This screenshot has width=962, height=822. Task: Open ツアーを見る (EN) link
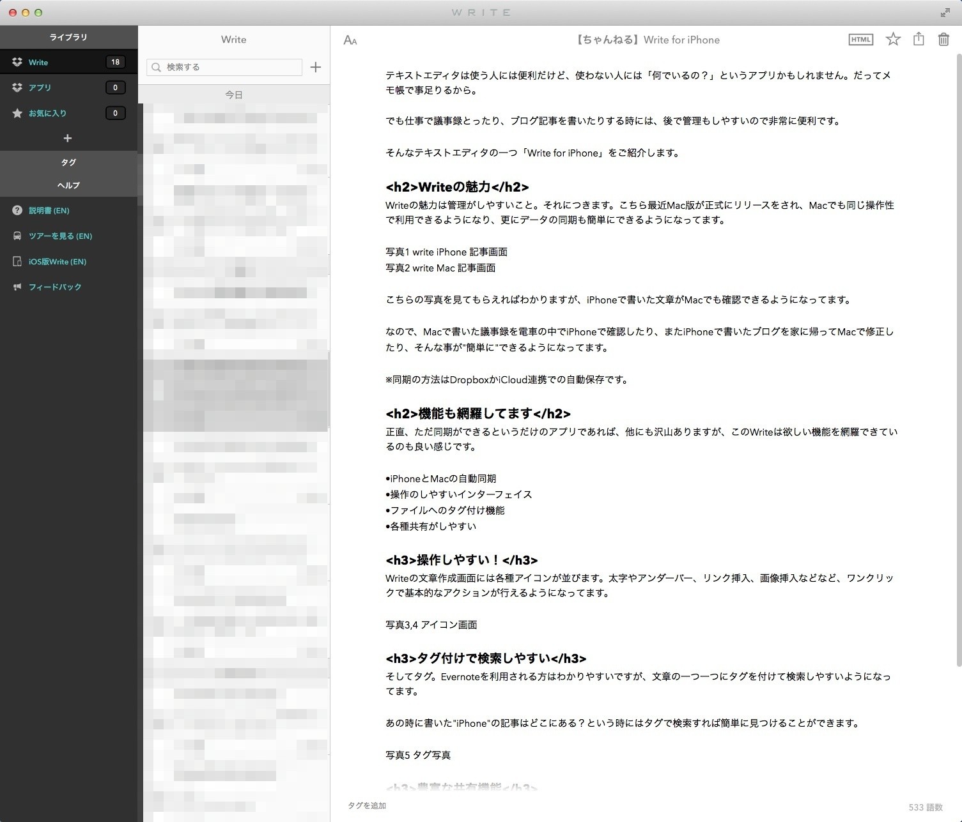tap(60, 236)
